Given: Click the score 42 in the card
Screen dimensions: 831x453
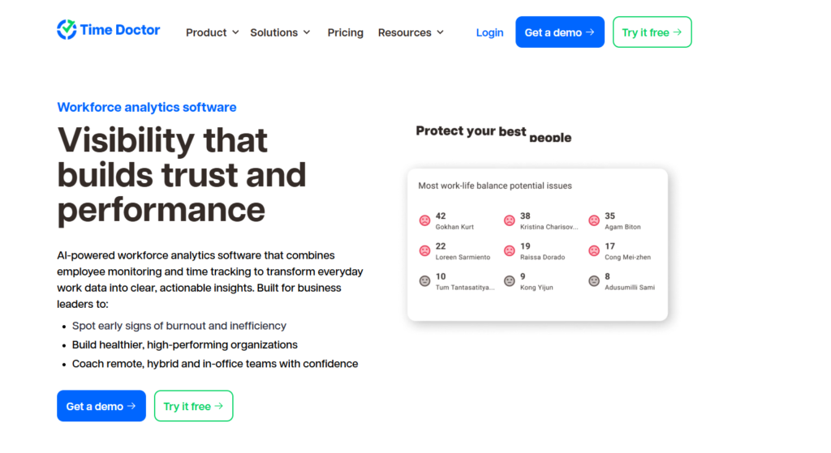Looking at the screenshot, I should coord(441,216).
